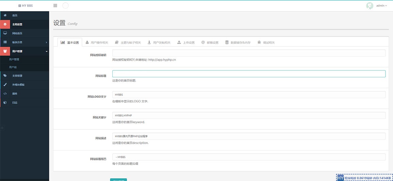Screen dimensions: 393x181
Task: Click the bar-chart icon on 基本设置 tab
Action: click(63, 42)
